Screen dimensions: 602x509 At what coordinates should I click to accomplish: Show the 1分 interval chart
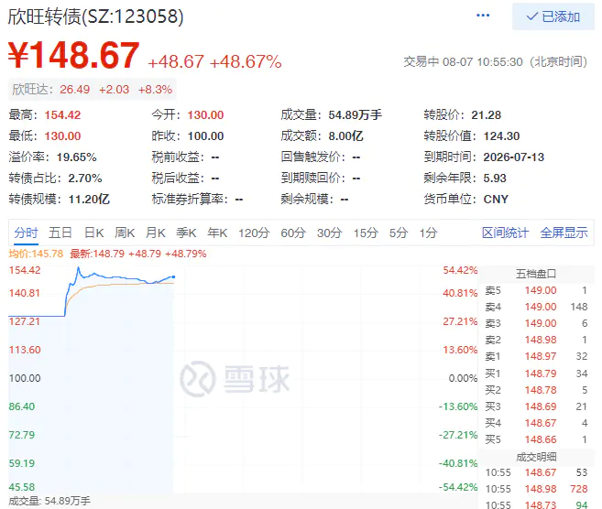(429, 233)
